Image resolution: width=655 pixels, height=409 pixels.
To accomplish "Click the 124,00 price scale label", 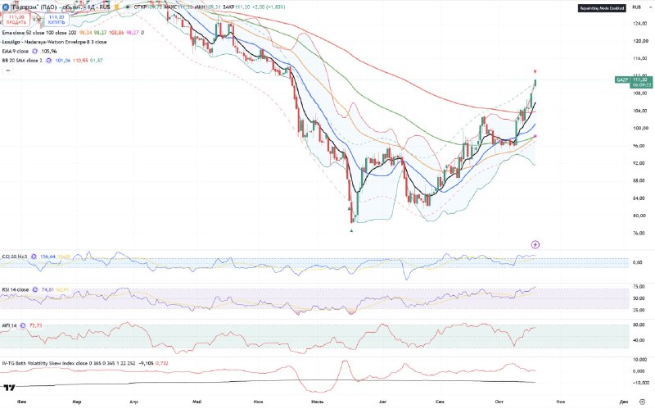I will (x=640, y=24).
